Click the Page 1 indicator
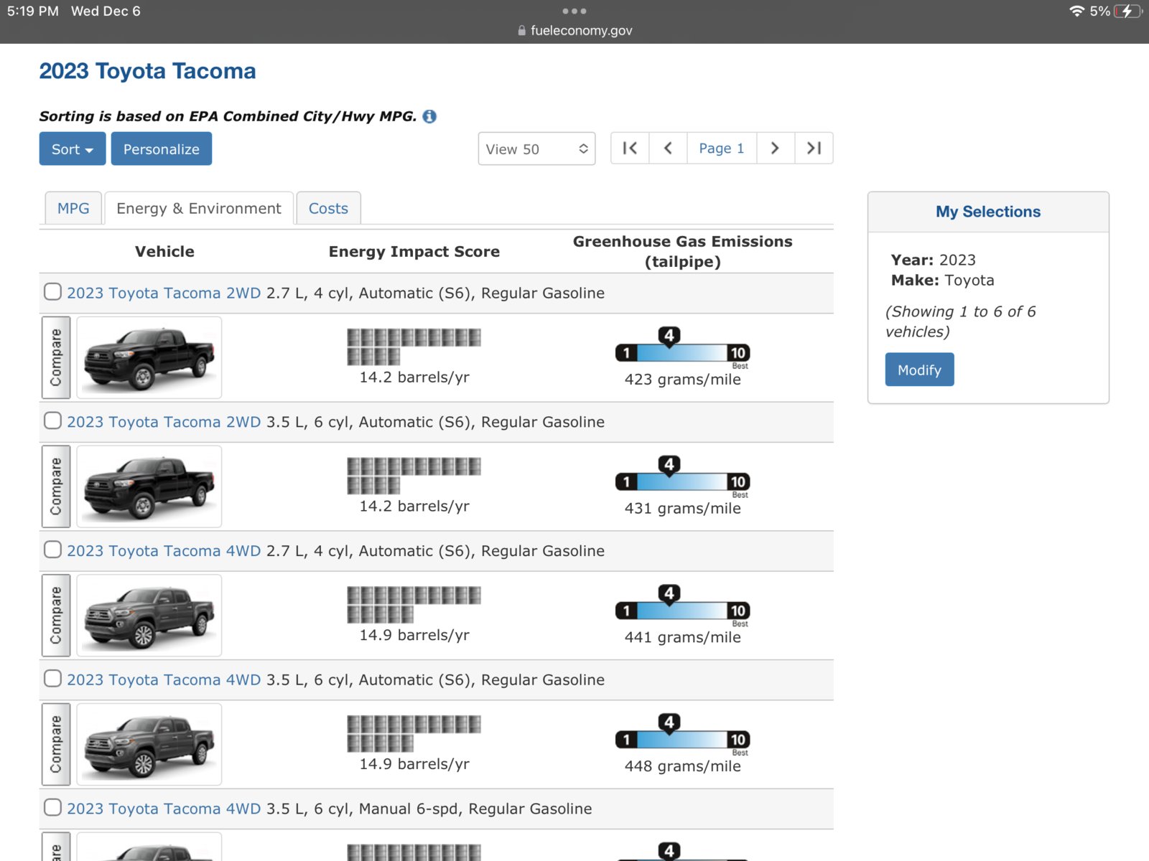Screen dimensions: 1149x861 (x=722, y=149)
